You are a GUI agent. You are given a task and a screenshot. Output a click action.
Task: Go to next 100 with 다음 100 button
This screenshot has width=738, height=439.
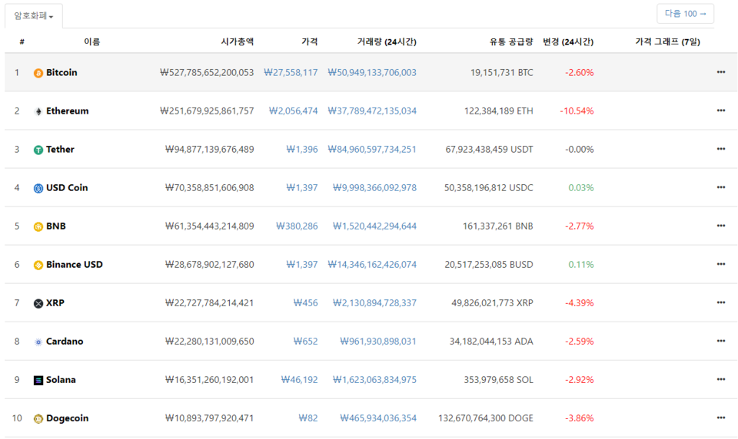point(685,14)
